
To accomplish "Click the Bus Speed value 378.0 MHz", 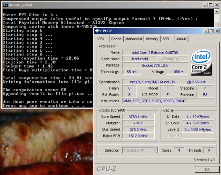I will point(138,130).
